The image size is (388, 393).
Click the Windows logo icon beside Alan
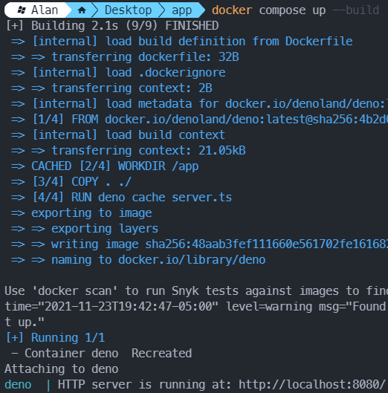[x=22, y=10]
